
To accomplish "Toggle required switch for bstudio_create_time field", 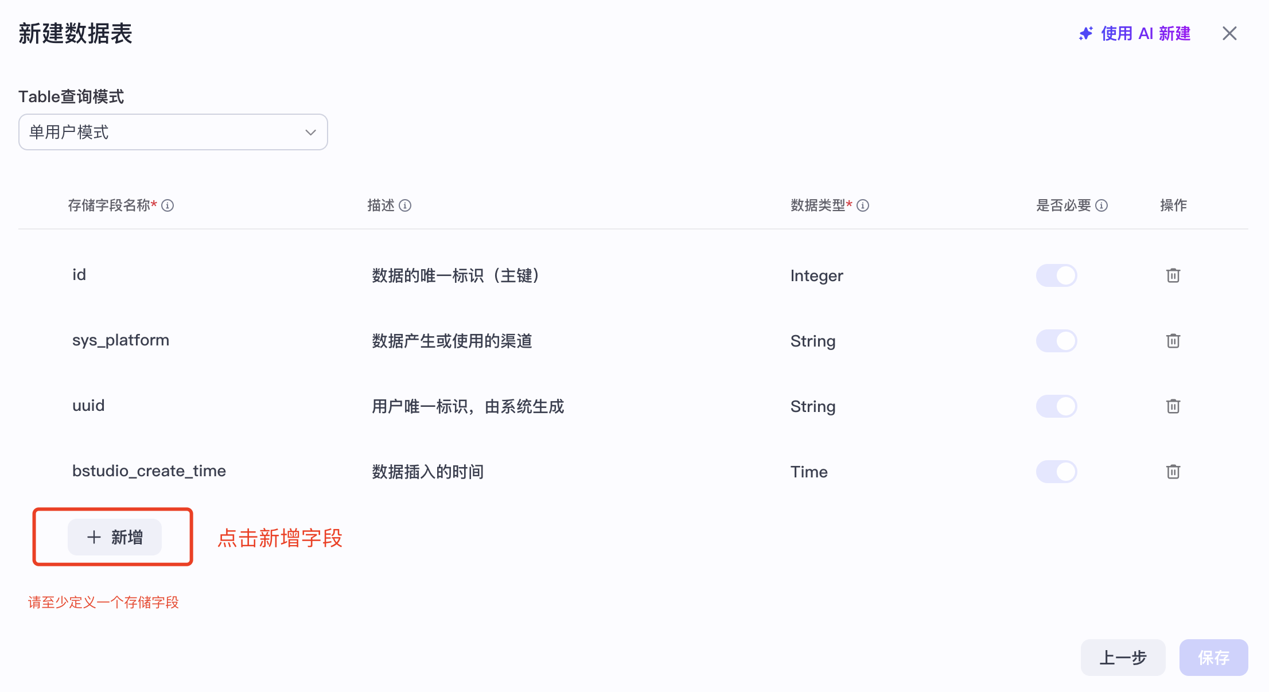I will 1056,472.
